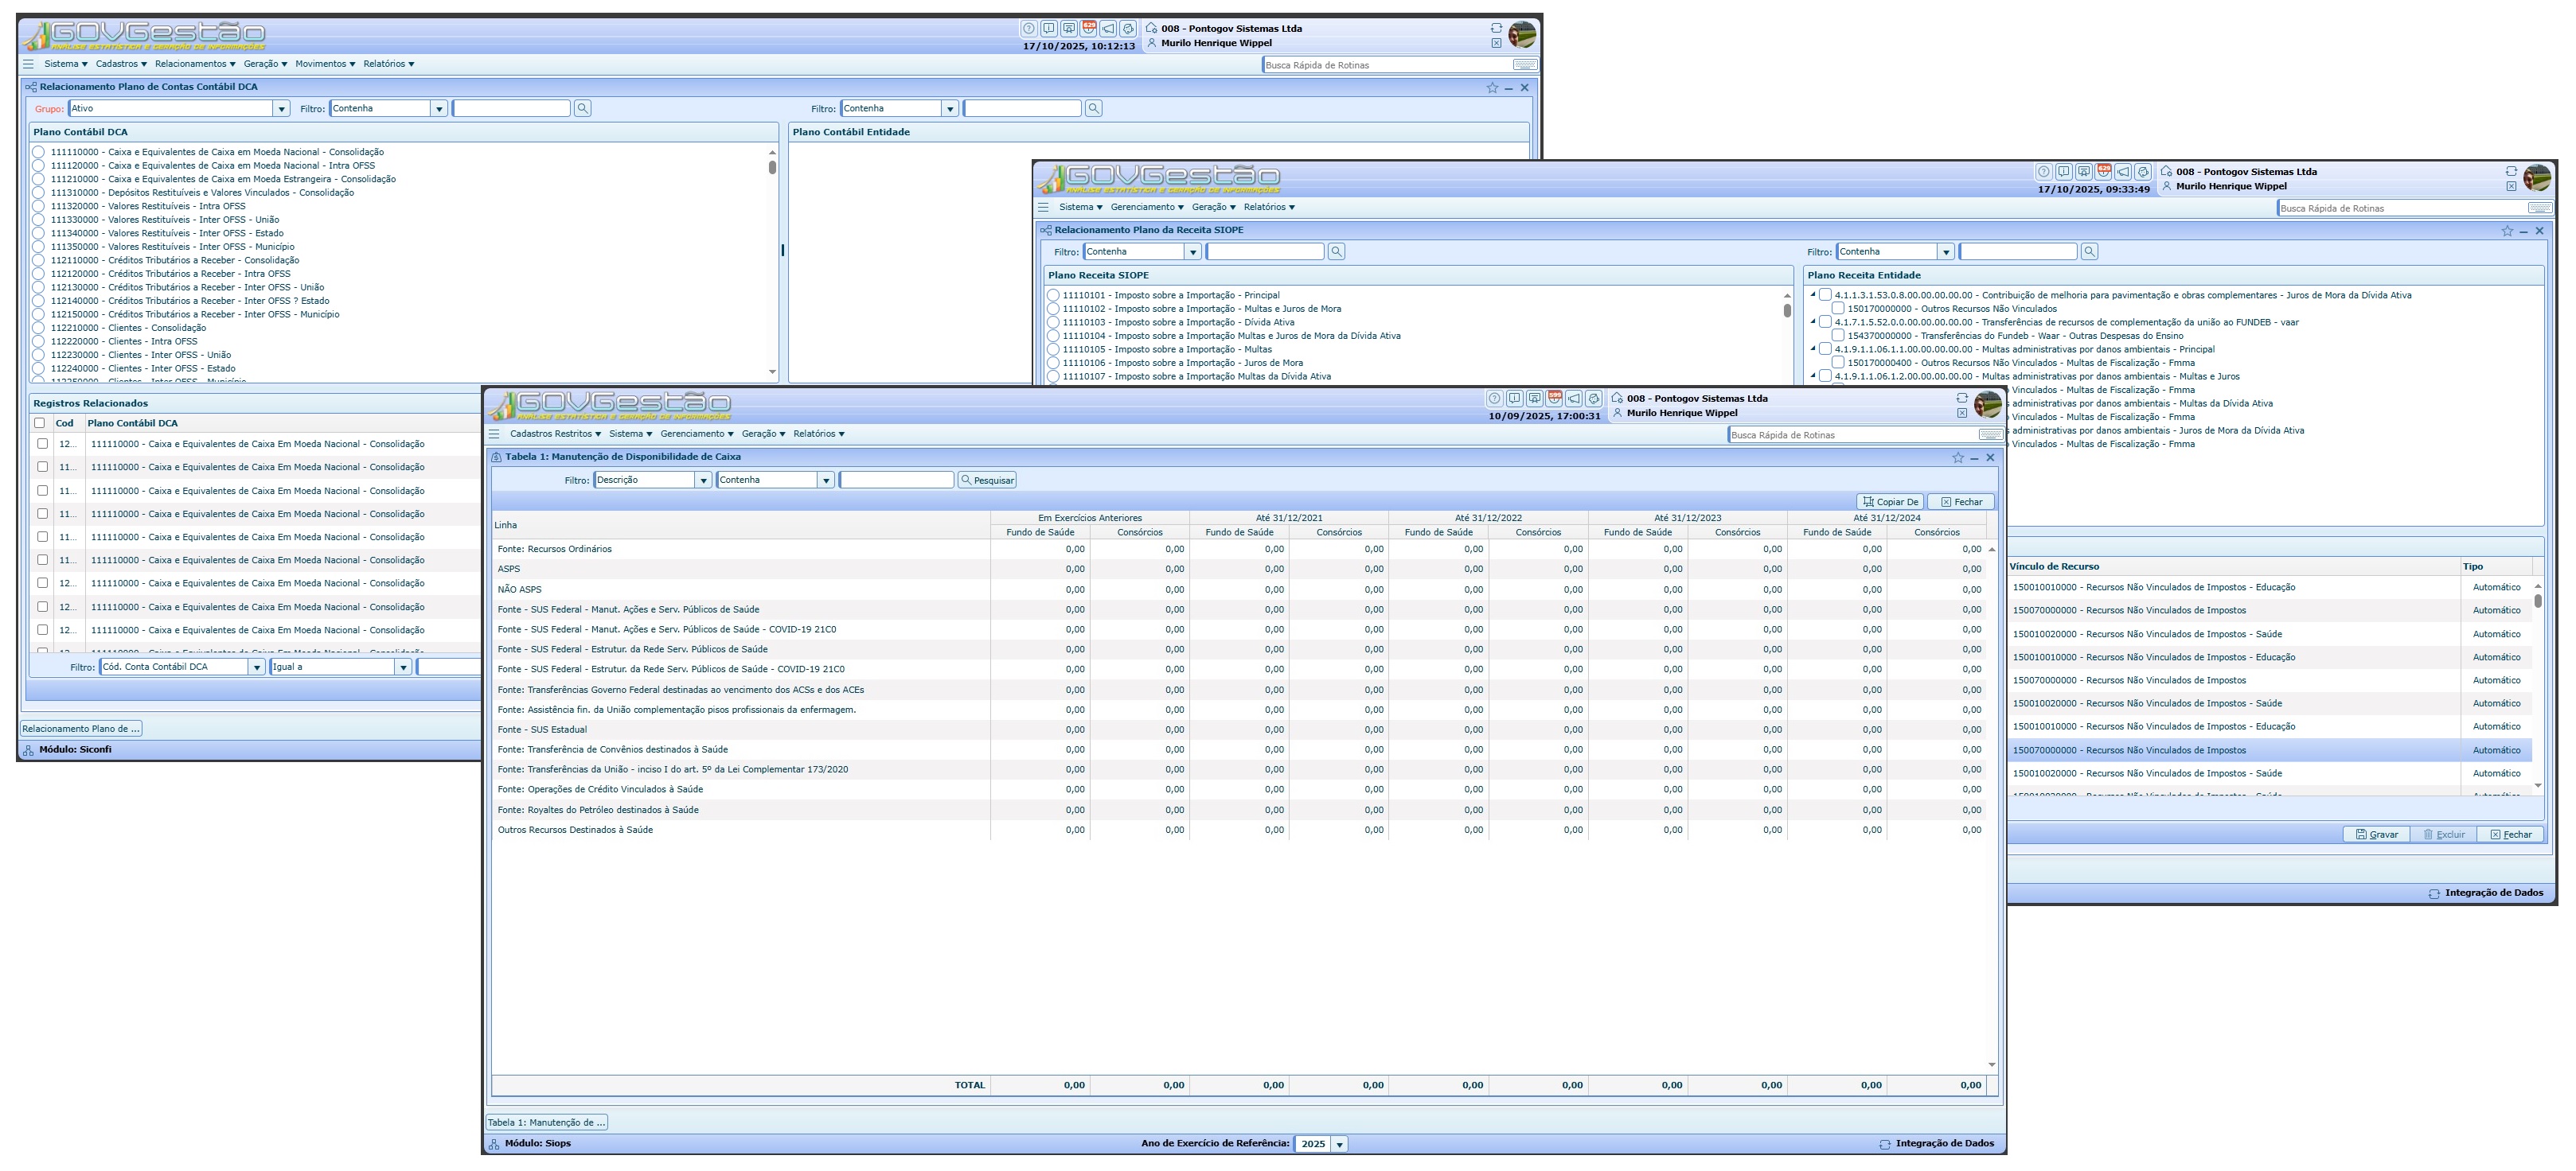Select radio for 11110102 Imposto Multas e Juros de Mora
Image resolution: width=2576 pixels, height=1171 pixels.
click(x=1053, y=309)
